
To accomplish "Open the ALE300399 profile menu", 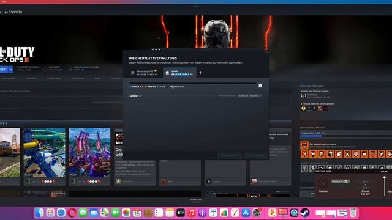I will click(x=13, y=12).
